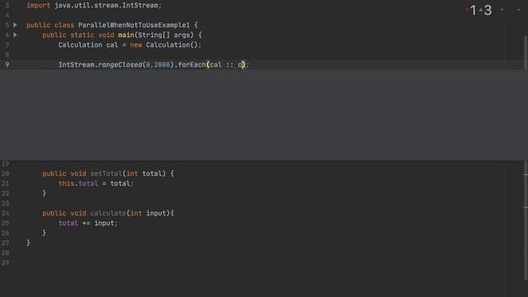The width and height of the screenshot is (528, 297).
Task: Go to previous highlighted error arrow
Action: pyautogui.click(x=502, y=10)
